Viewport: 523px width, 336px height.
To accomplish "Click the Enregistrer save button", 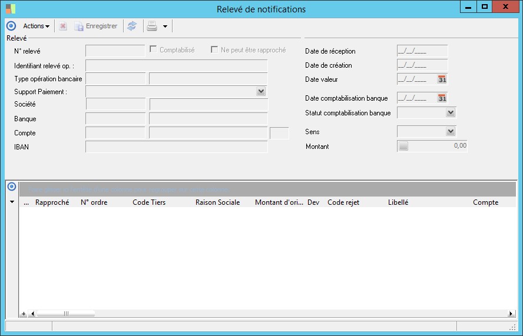I will point(96,26).
